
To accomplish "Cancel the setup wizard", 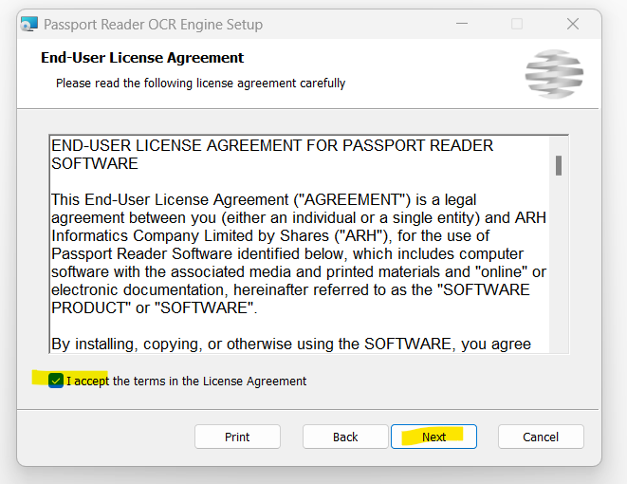I will 541,437.
